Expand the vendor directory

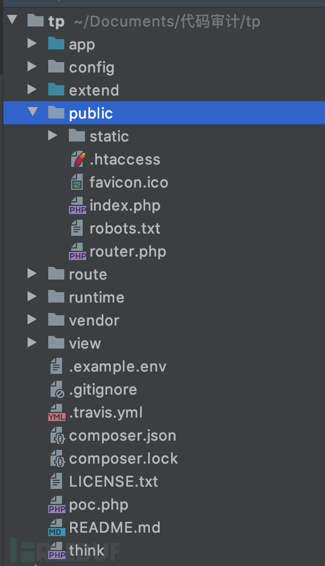(32, 320)
